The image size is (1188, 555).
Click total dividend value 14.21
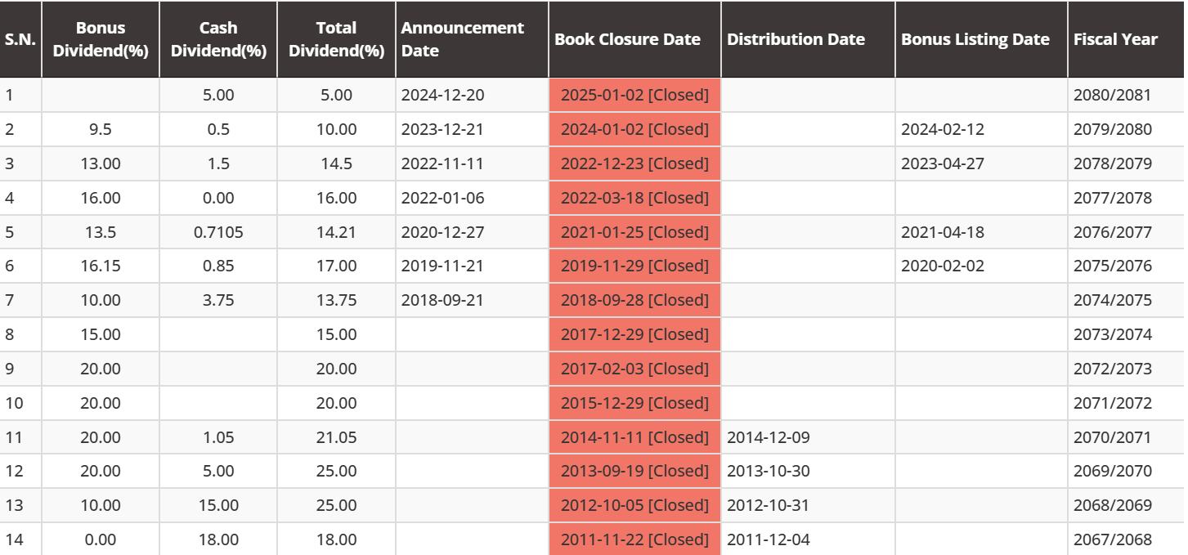click(x=336, y=232)
